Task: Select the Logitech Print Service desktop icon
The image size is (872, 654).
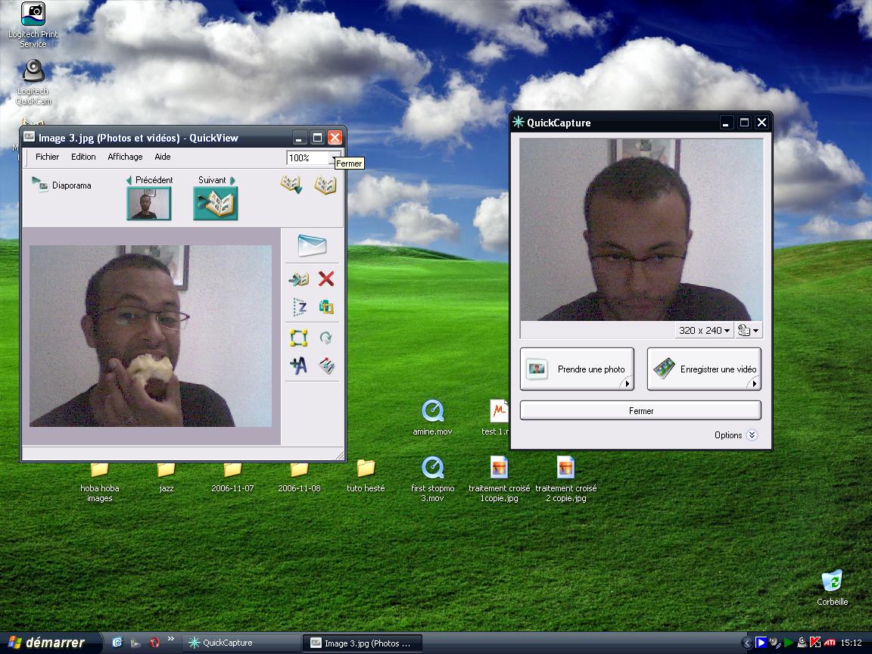Action: 33,26
